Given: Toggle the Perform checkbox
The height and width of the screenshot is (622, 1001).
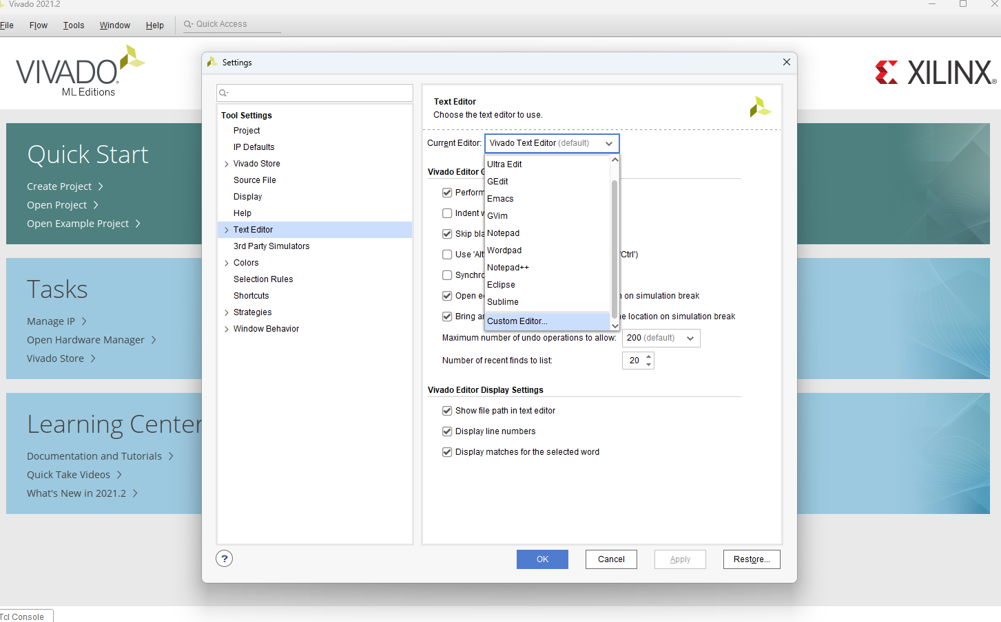Looking at the screenshot, I should 447,193.
